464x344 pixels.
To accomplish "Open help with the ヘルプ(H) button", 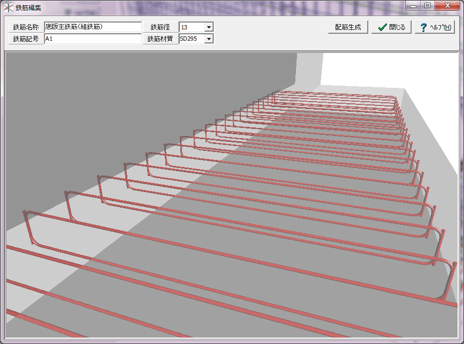I will 435,27.
